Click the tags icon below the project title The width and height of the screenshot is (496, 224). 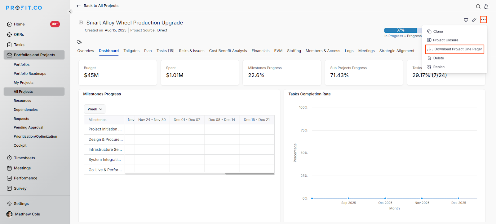pos(79,42)
